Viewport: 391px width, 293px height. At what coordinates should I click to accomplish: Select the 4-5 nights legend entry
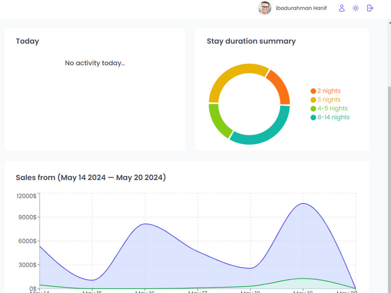(x=329, y=108)
